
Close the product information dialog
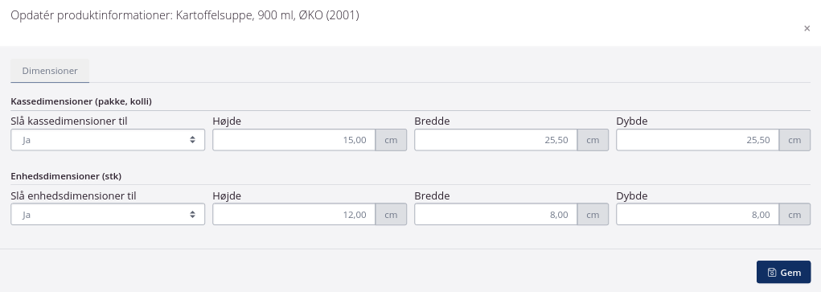(x=807, y=28)
